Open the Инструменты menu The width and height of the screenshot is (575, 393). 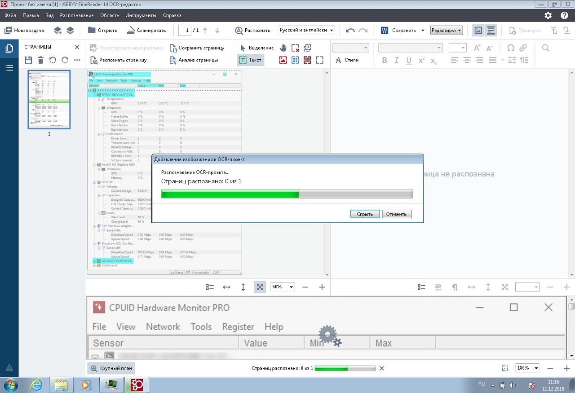point(141,15)
